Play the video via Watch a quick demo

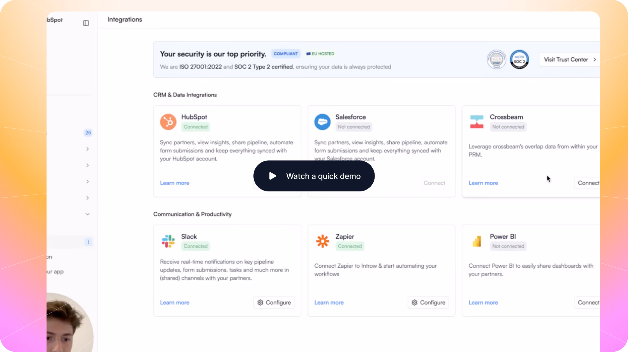point(314,176)
